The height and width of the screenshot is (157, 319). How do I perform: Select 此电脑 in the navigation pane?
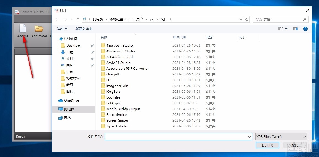73,109
